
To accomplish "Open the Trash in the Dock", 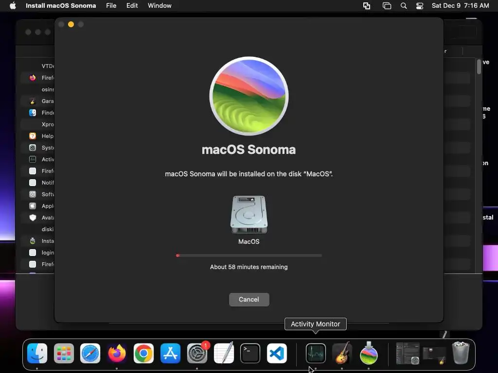I will tap(461, 353).
